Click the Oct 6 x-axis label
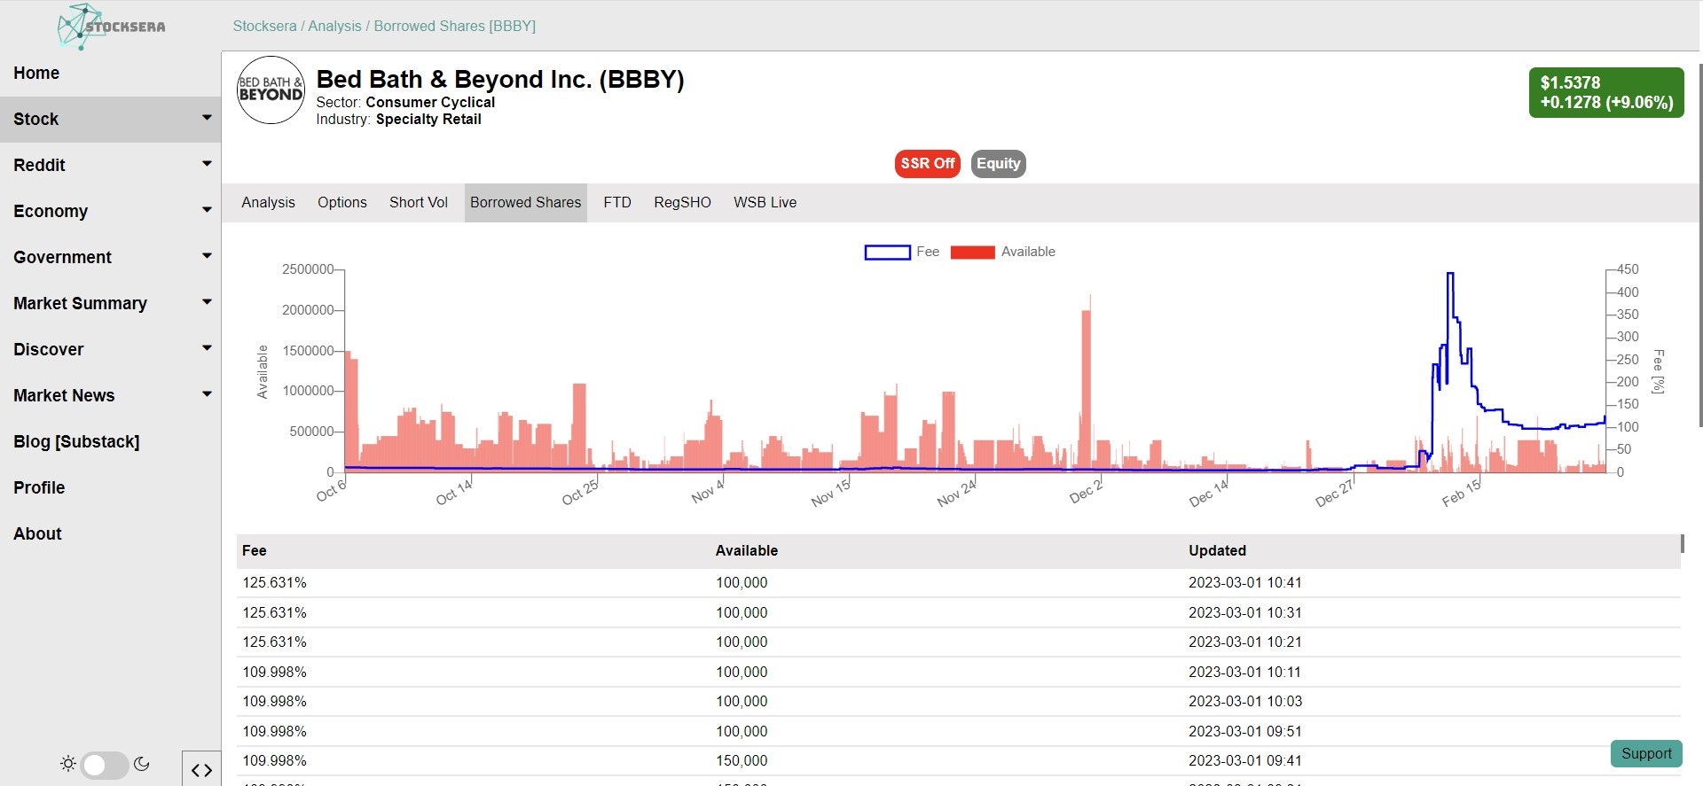 pos(331,490)
